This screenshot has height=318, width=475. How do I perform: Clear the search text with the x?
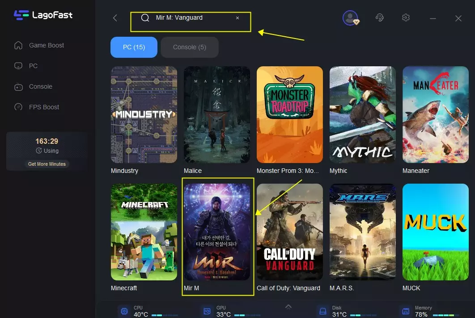point(237,18)
